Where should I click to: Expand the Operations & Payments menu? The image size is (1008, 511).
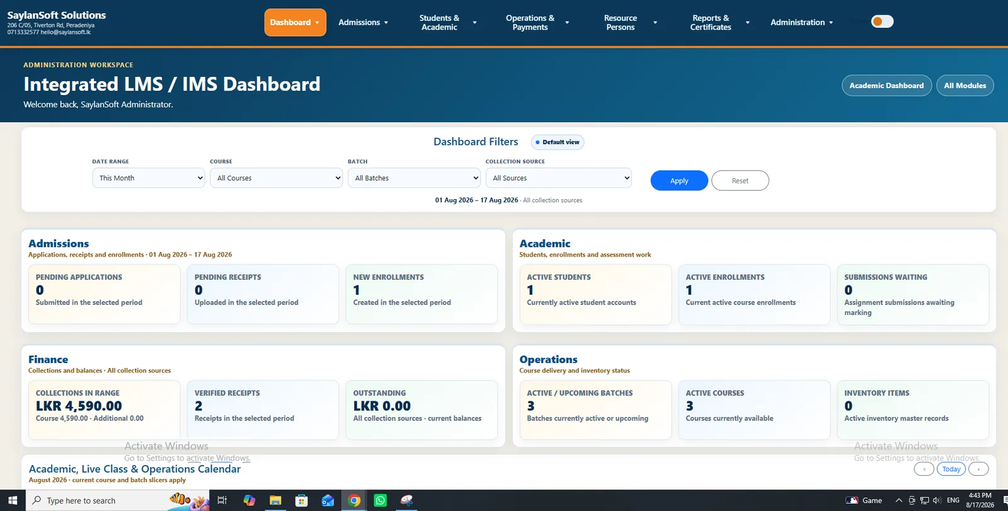(537, 23)
